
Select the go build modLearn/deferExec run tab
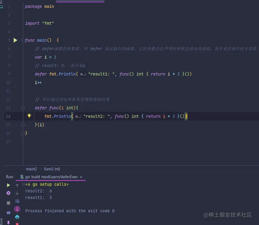(x=51, y=177)
